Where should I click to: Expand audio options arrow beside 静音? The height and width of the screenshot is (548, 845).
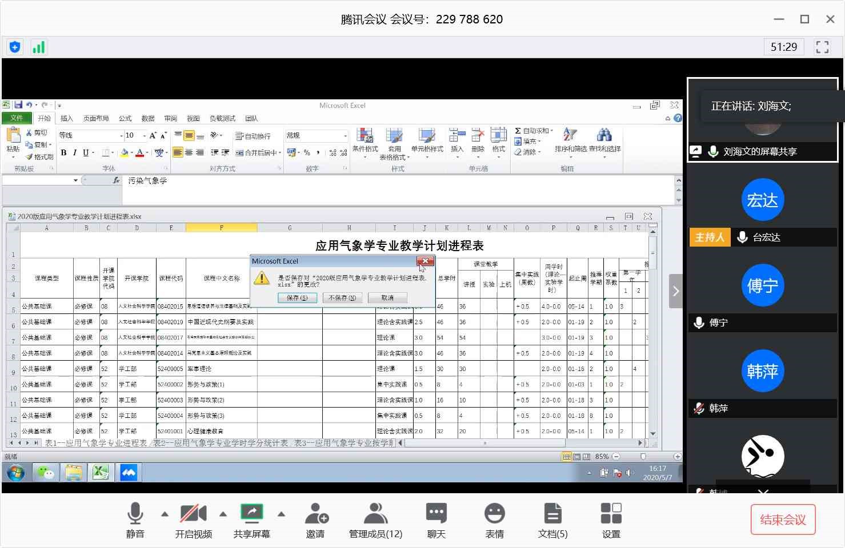coord(165,514)
